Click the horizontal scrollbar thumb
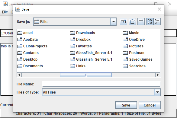Image resolution: width=177 pixels, height=118 pixels. pyautogui.click(x=85, y=75)
